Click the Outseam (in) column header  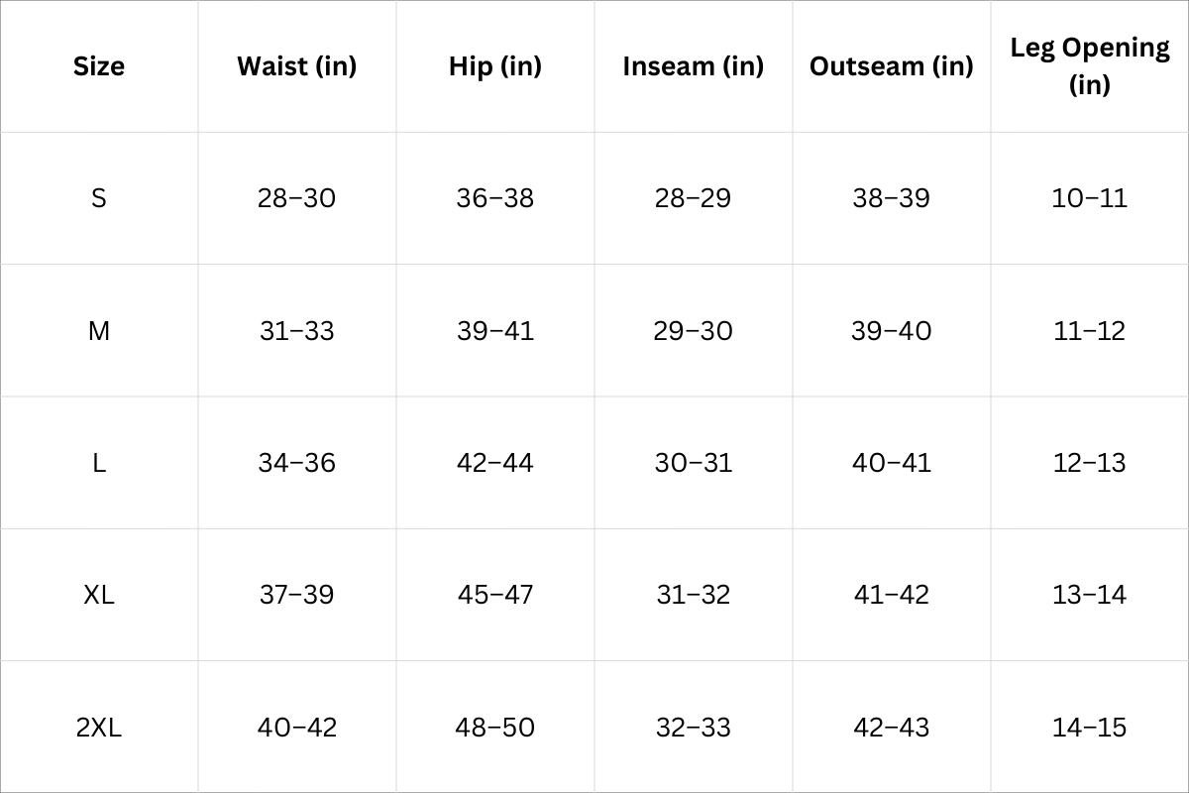[x=891, y=66]
